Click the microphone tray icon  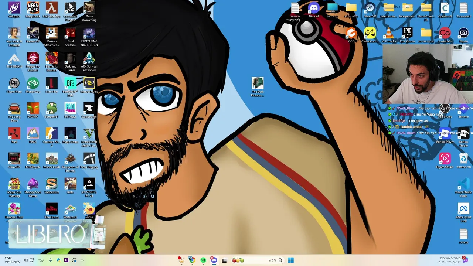pyautogui.click(x=50, y=260)
